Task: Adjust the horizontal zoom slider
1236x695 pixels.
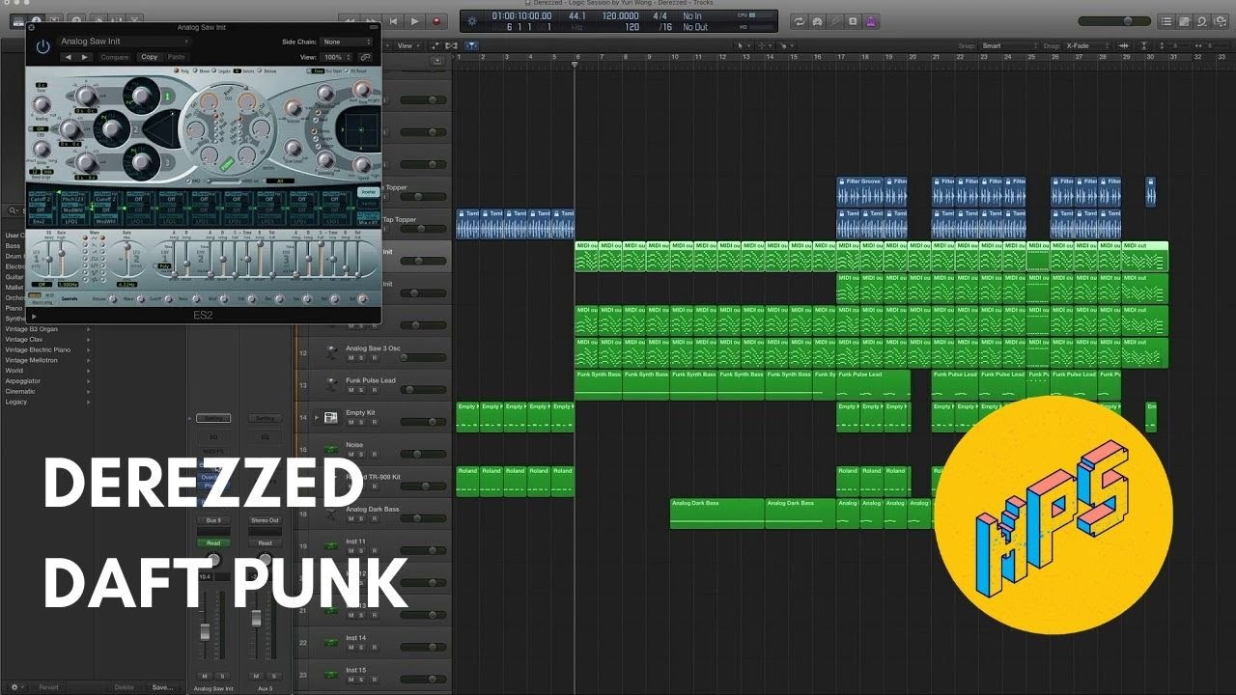Action: tap(1213, 45)
